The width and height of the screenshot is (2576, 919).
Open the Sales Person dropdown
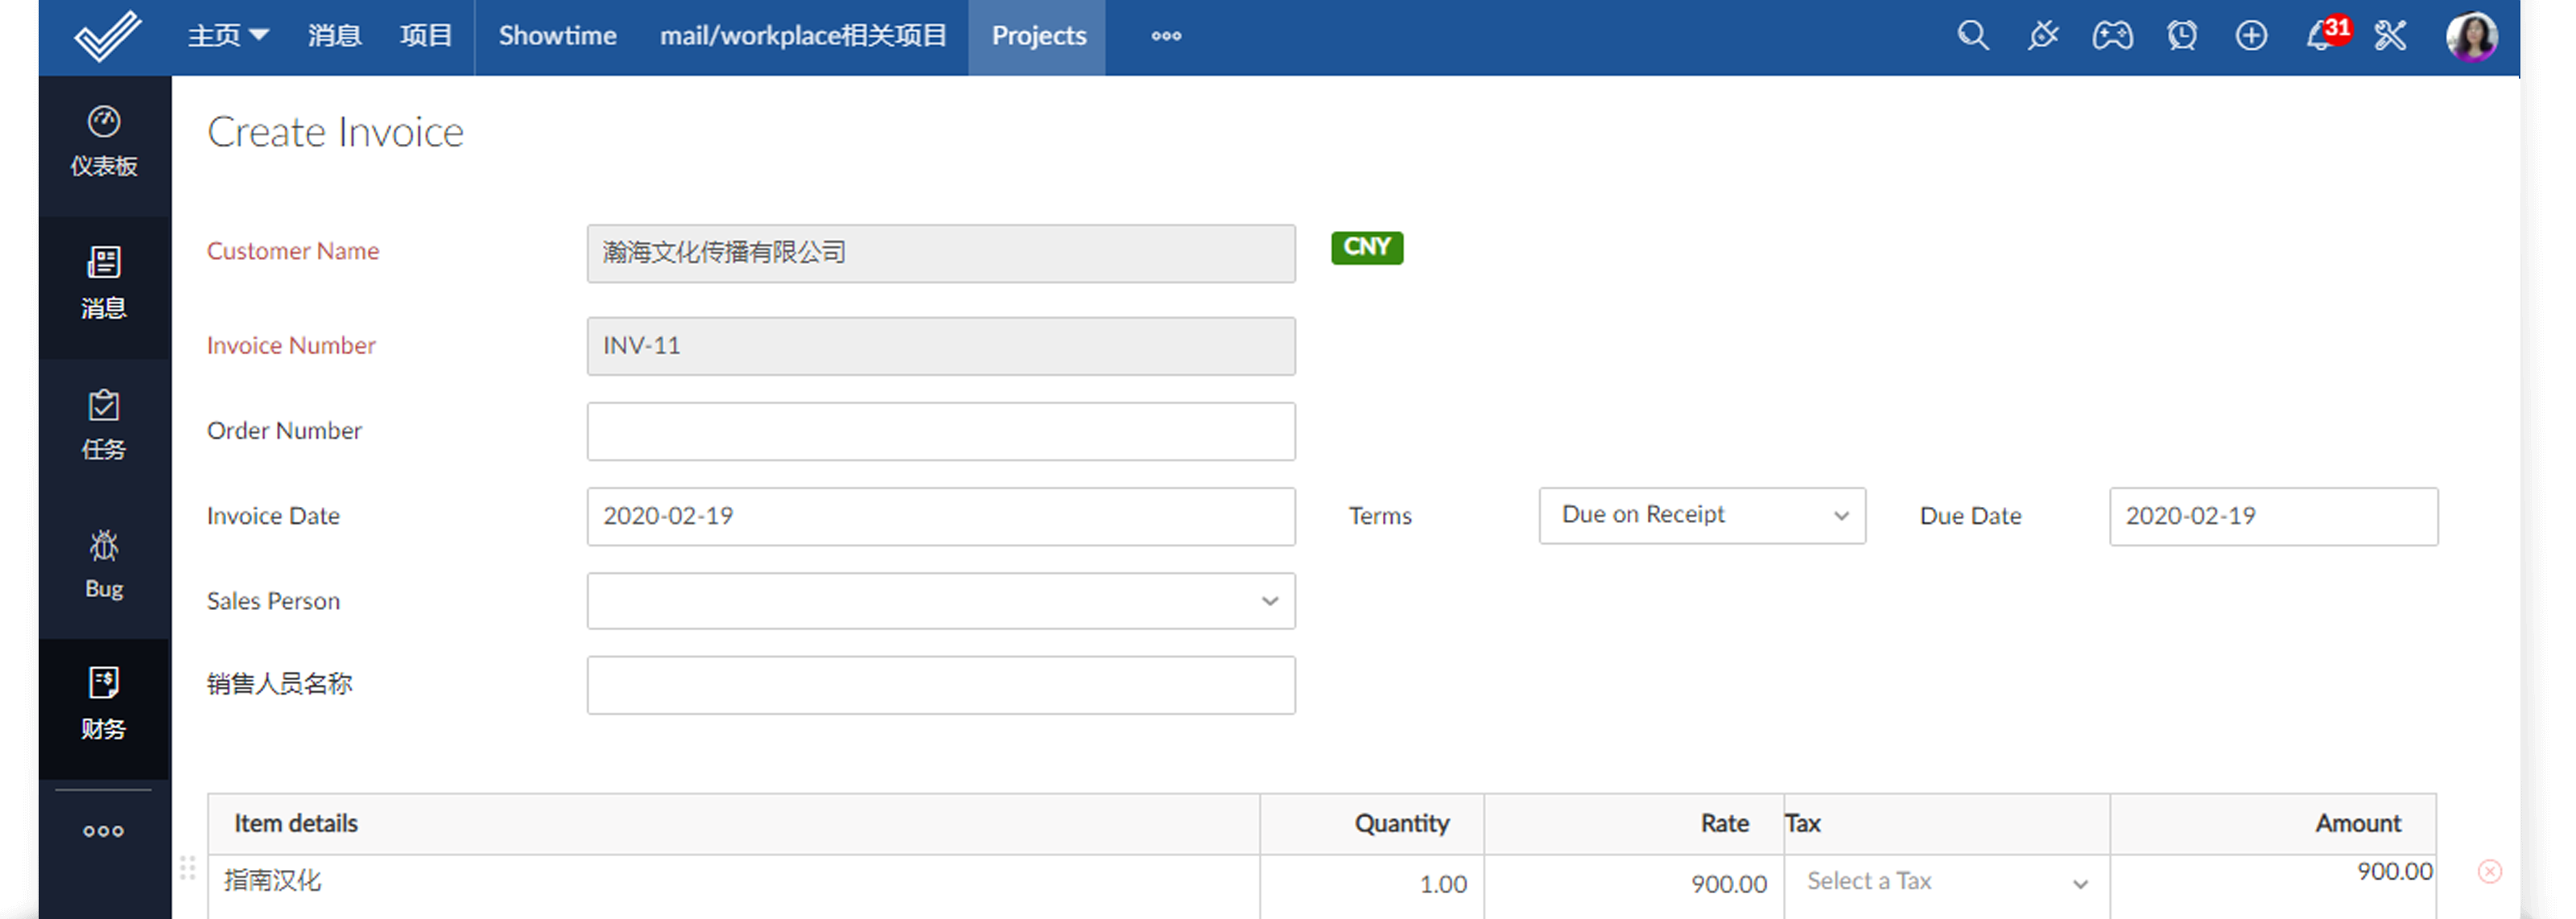coord(940,600)
